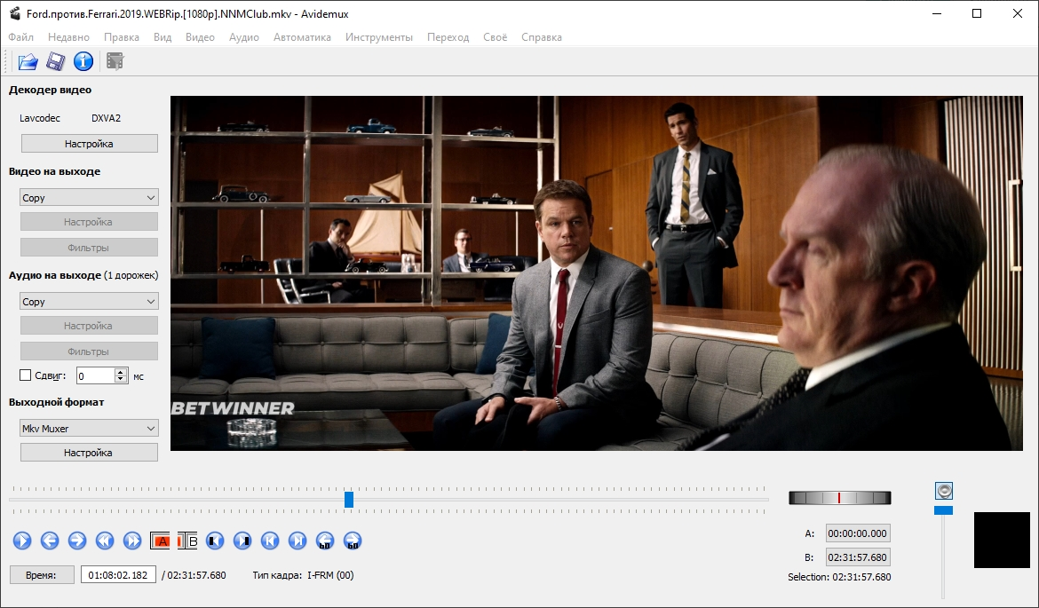This screenshot has height=608, width=1039.
Task: Click the frame type I-FRM (00) label
Action: click(x=330, y=575)
